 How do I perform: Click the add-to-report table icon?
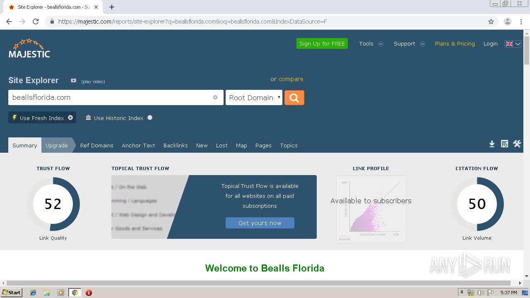click(504, 144)
